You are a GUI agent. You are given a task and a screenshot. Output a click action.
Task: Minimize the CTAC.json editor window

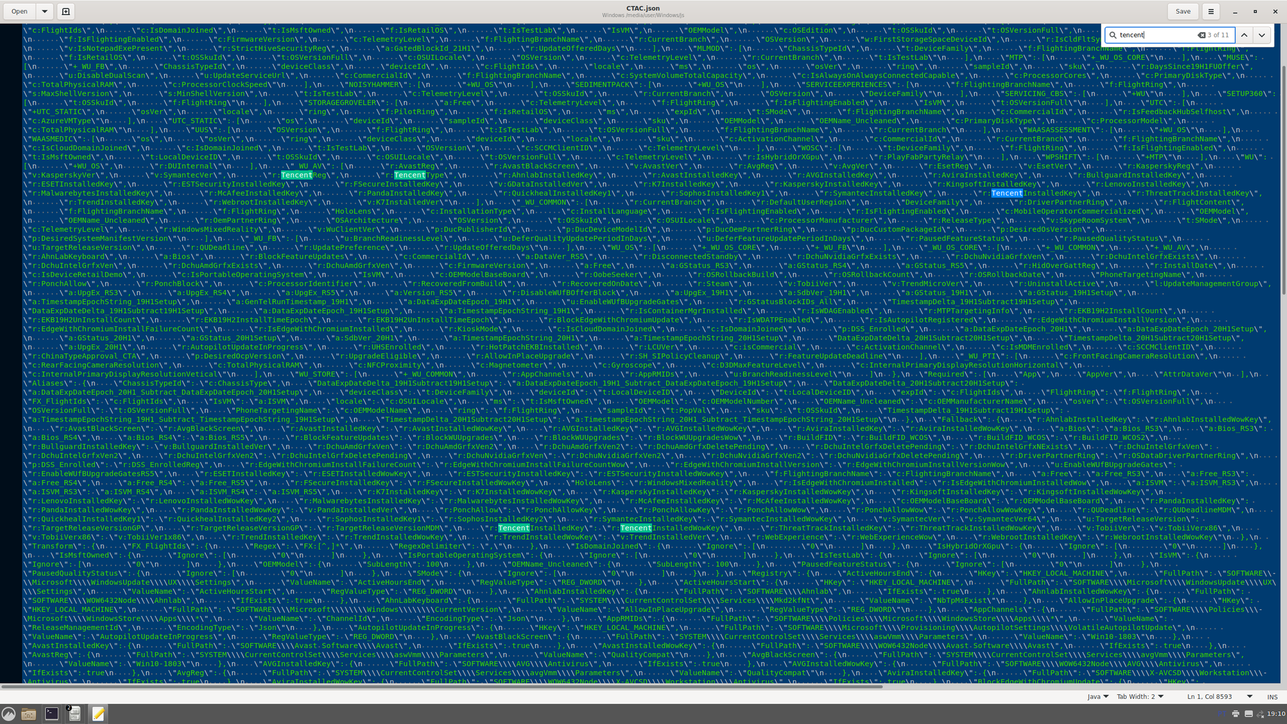(x=1235, y=11)
